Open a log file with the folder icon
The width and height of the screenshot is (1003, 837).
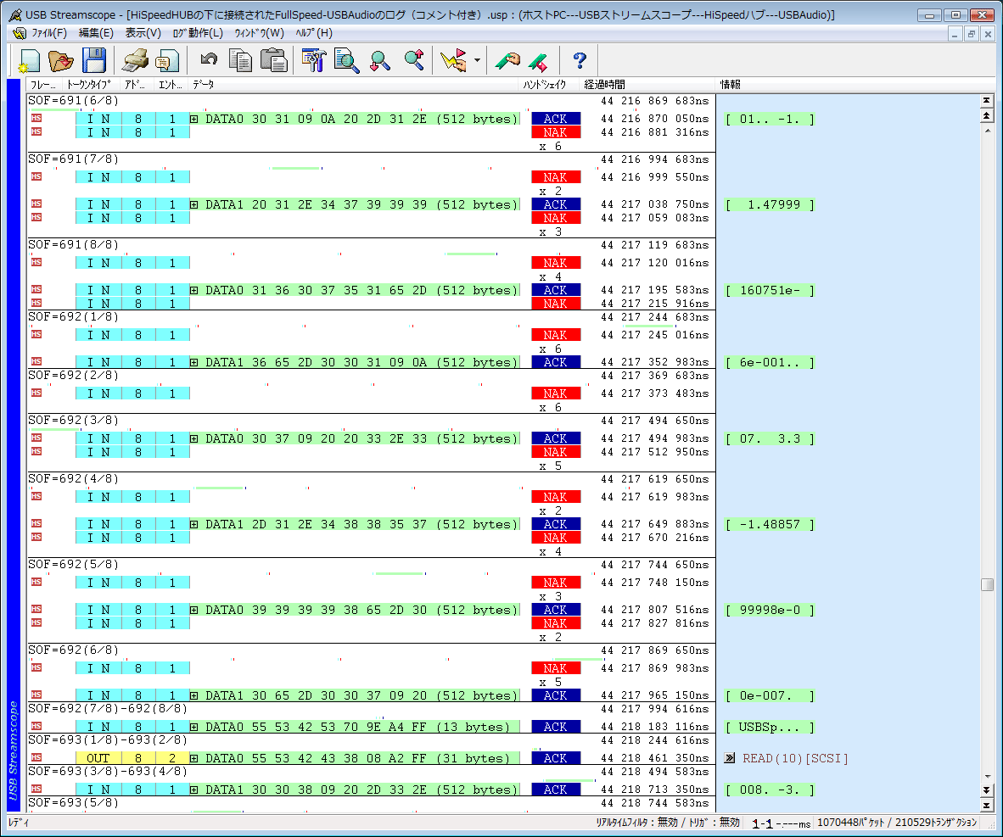tap(61, 61)
